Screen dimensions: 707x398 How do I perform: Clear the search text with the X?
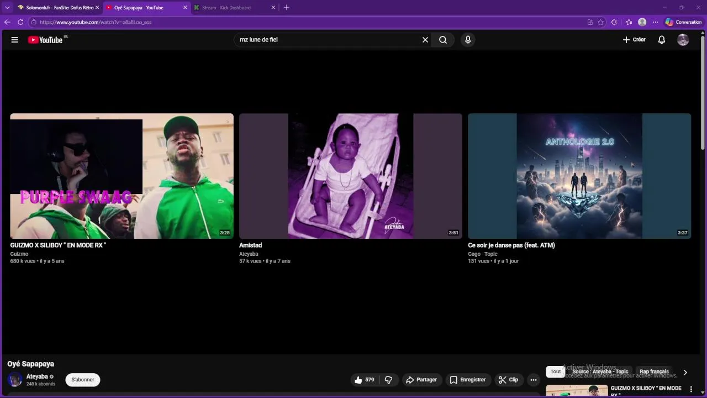[425, 40]
